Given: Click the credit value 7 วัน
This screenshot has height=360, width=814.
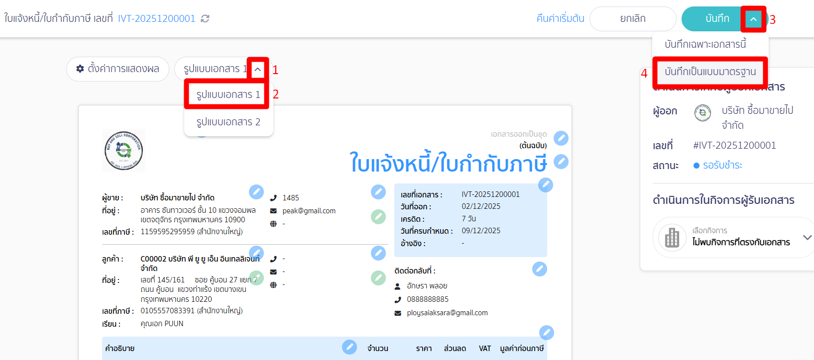Looking at the screenshot, I should coord(469,219).
